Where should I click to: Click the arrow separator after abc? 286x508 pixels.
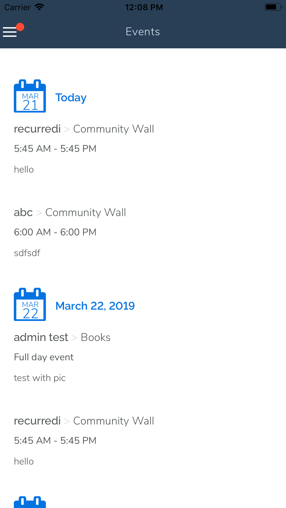pyautogui.click(x=39, y=213)
